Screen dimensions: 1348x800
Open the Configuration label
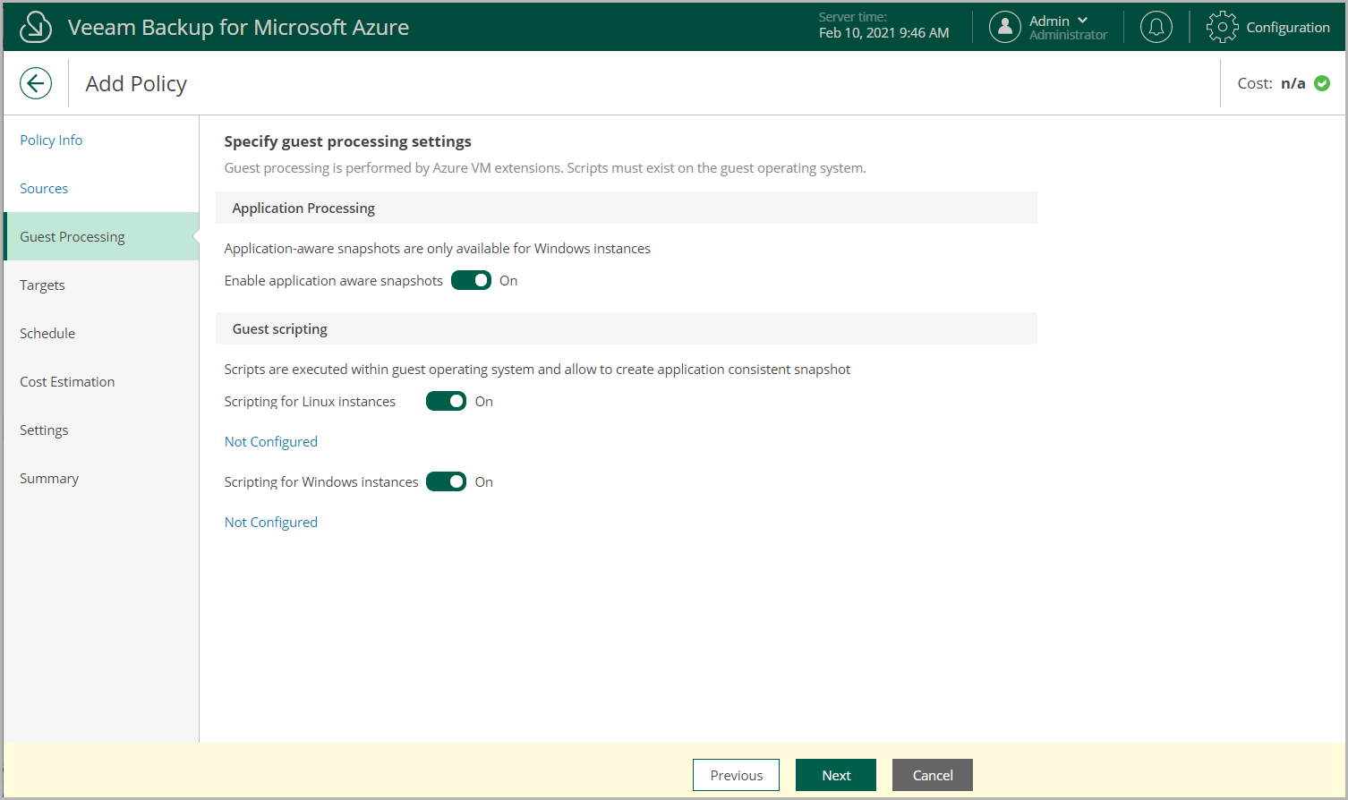(1288, 27)
